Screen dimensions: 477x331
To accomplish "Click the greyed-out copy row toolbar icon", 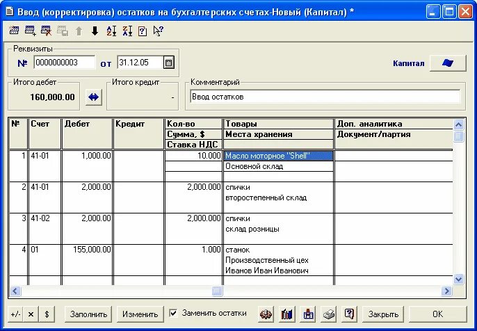I will [x=63, y=31].
